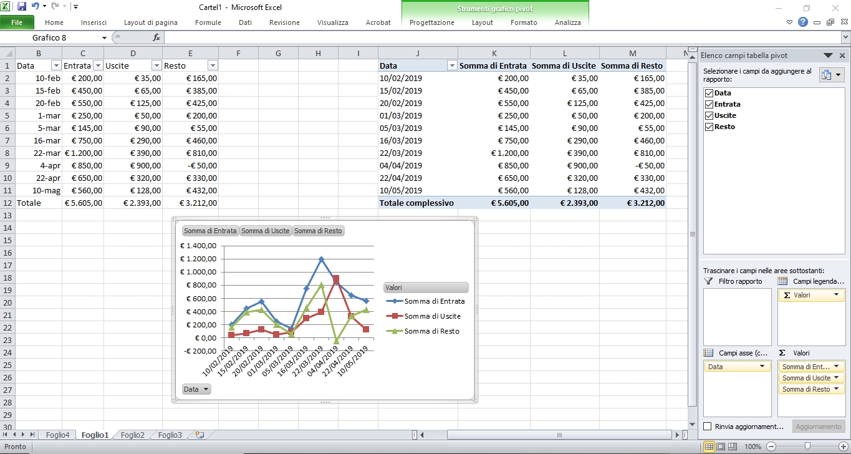Go to first sheet tab arrow

pyautogui.click(x=6, y=435)
